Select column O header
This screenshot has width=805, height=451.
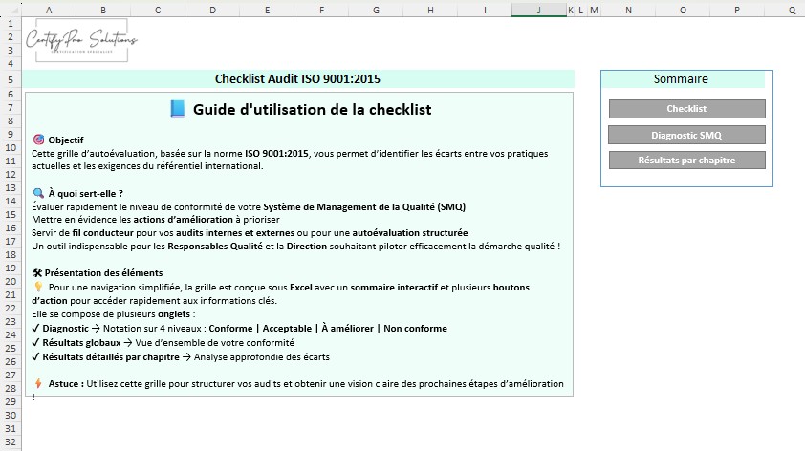coord(683,10)
